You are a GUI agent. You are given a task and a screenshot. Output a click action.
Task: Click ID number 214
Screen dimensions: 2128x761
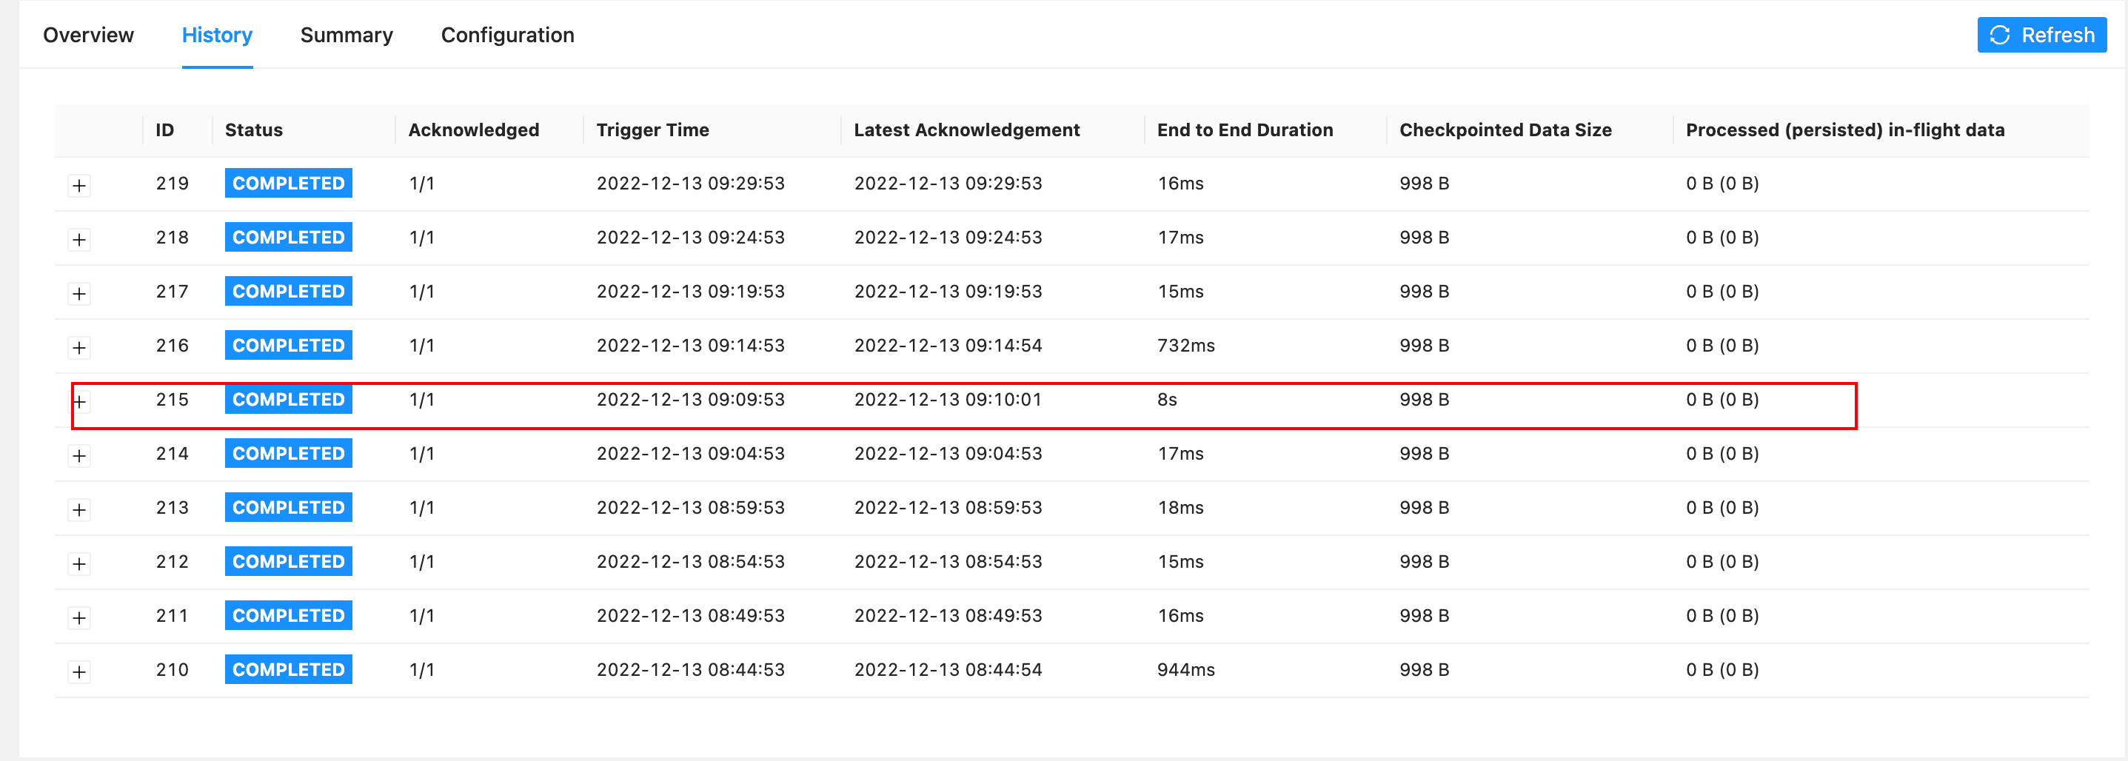(172, 454)
